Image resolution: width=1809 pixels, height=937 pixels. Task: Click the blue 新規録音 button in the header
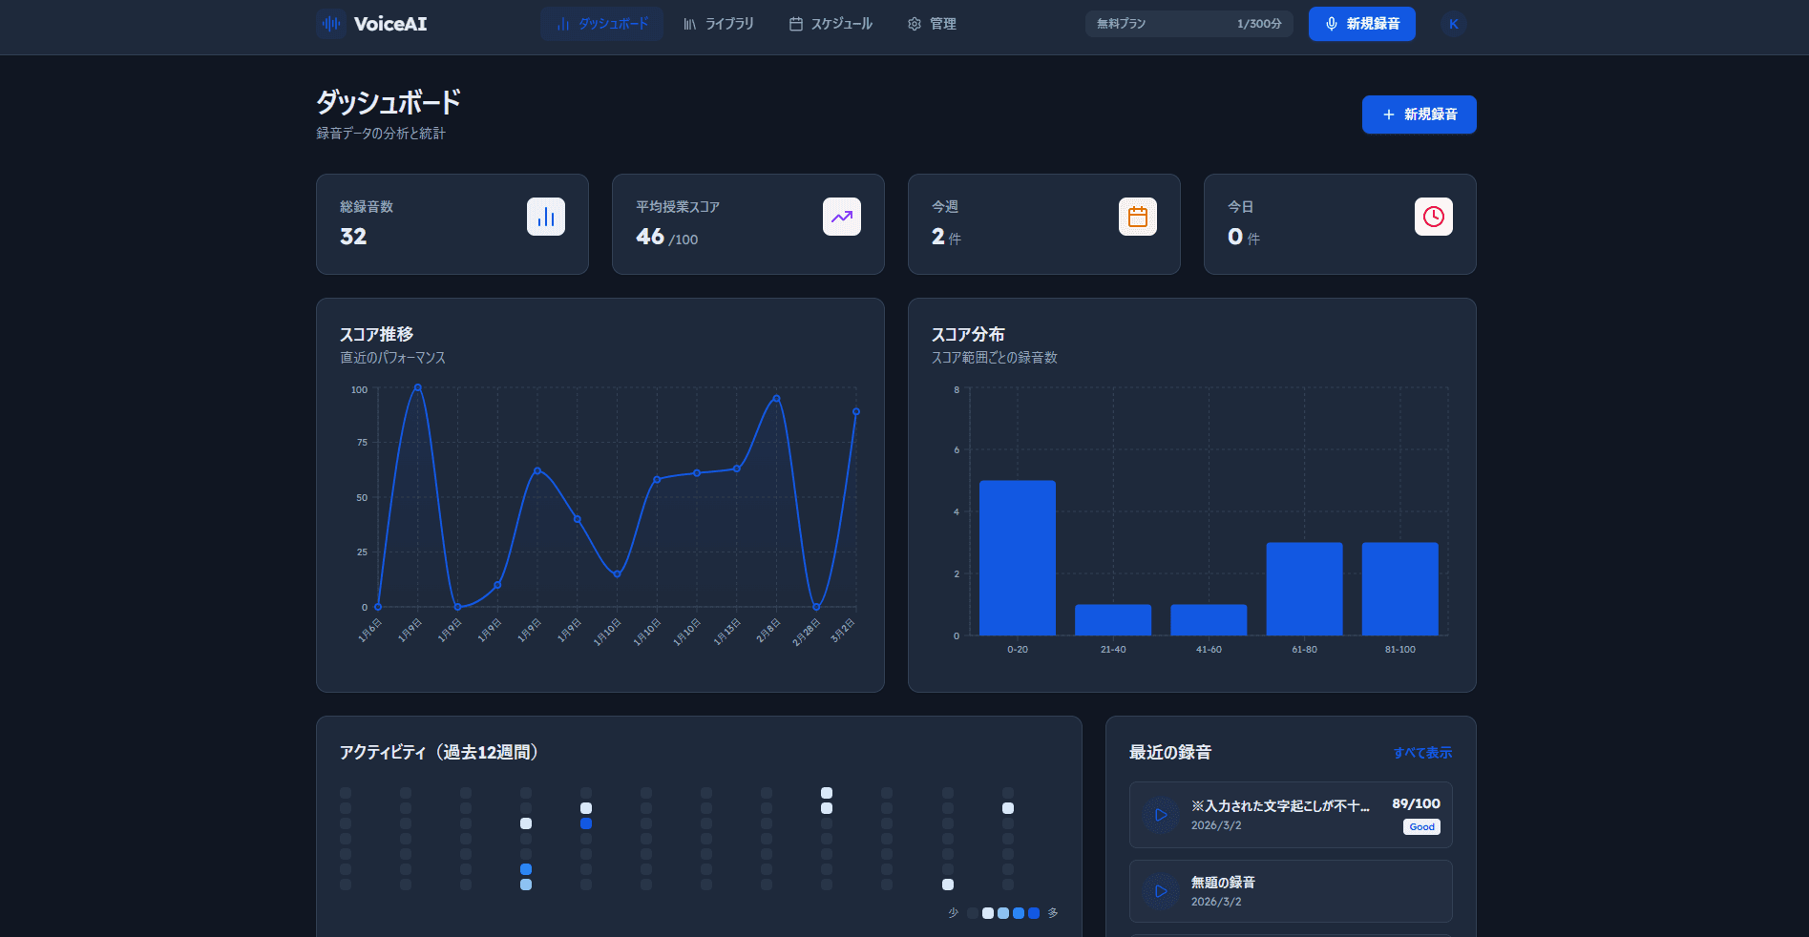tap(1362, 24)
